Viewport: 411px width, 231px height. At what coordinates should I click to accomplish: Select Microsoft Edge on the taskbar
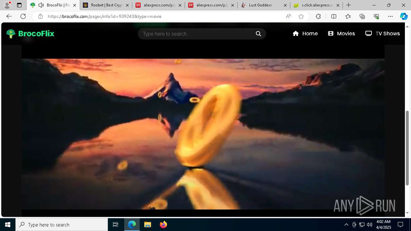(x=132, y=225)
